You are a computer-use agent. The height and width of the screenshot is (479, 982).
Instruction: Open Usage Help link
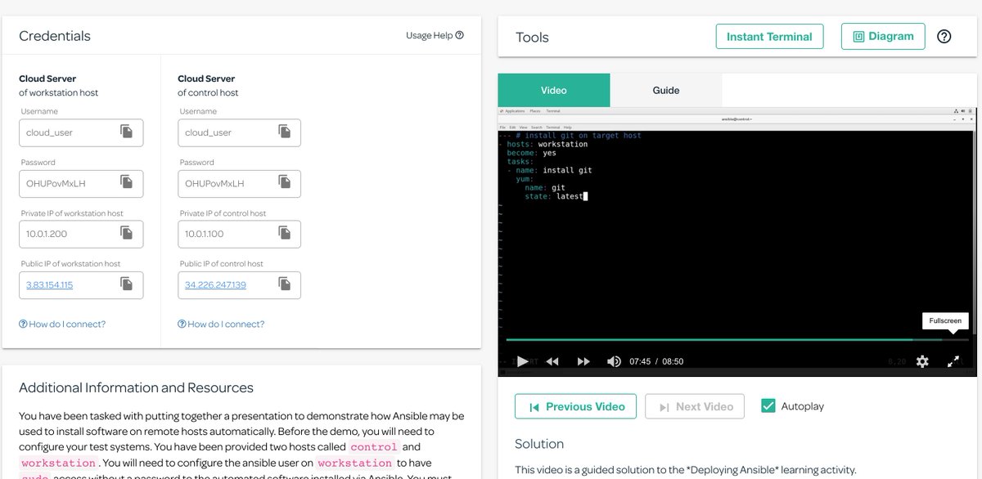pyautogui.click(x=435, y=35)
